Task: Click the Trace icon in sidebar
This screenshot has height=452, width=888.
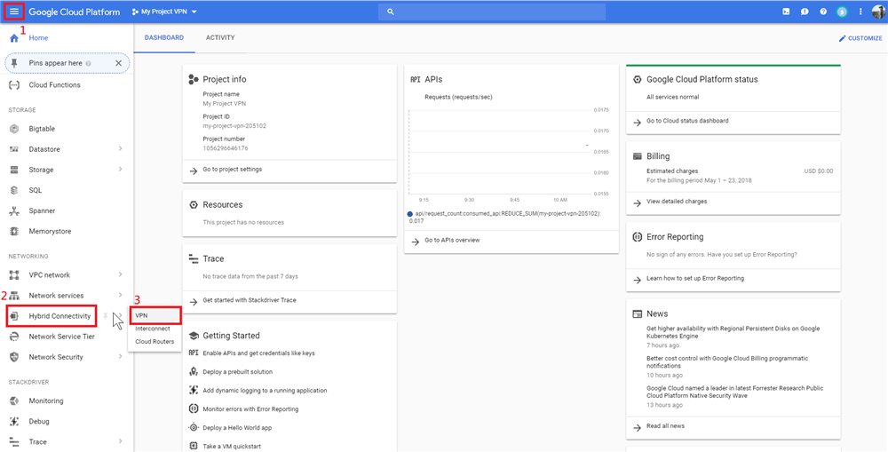Action: pyautogui.click(x=14, y=442)
